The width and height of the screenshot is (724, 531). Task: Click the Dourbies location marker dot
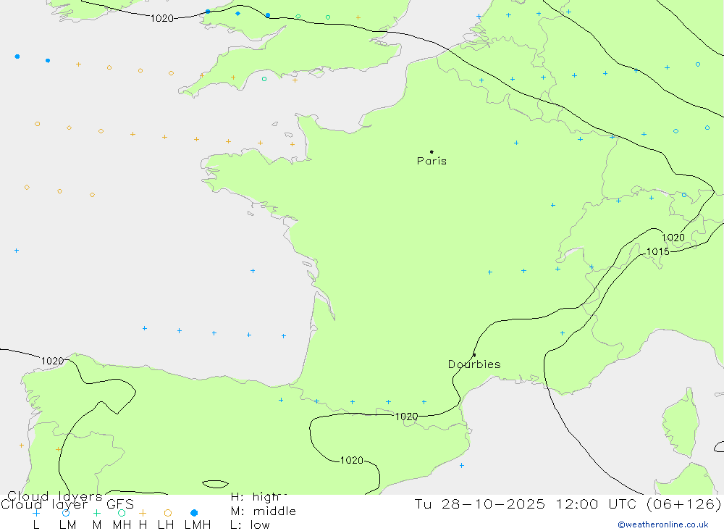[x=474, y=355]
